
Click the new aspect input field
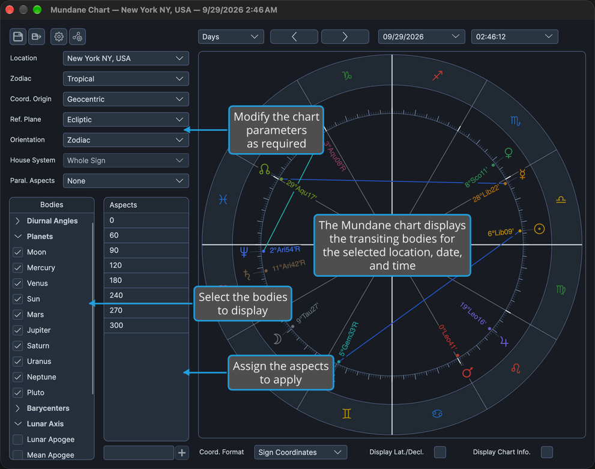pyautogui.click(x=139, y=453)
